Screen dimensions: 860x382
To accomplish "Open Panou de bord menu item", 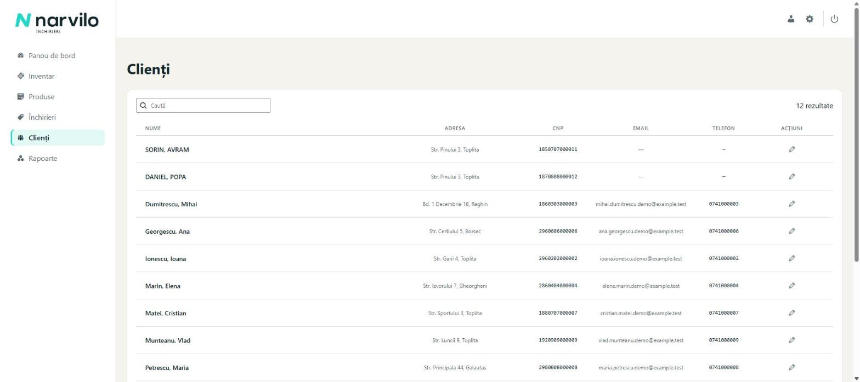I will (58, 55).
